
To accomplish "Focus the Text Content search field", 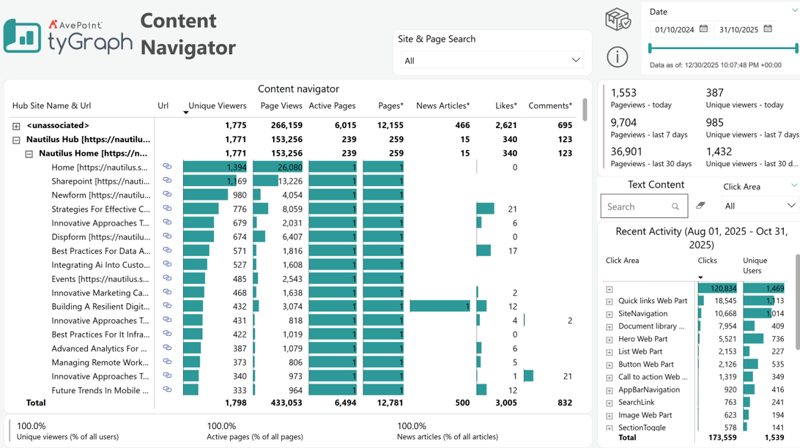I will [x=645, y=206].
